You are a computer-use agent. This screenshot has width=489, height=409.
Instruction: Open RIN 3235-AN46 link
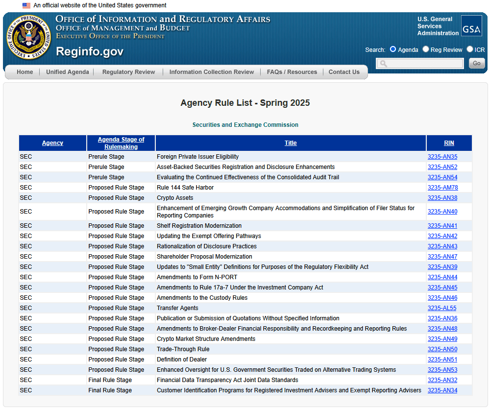442,298
